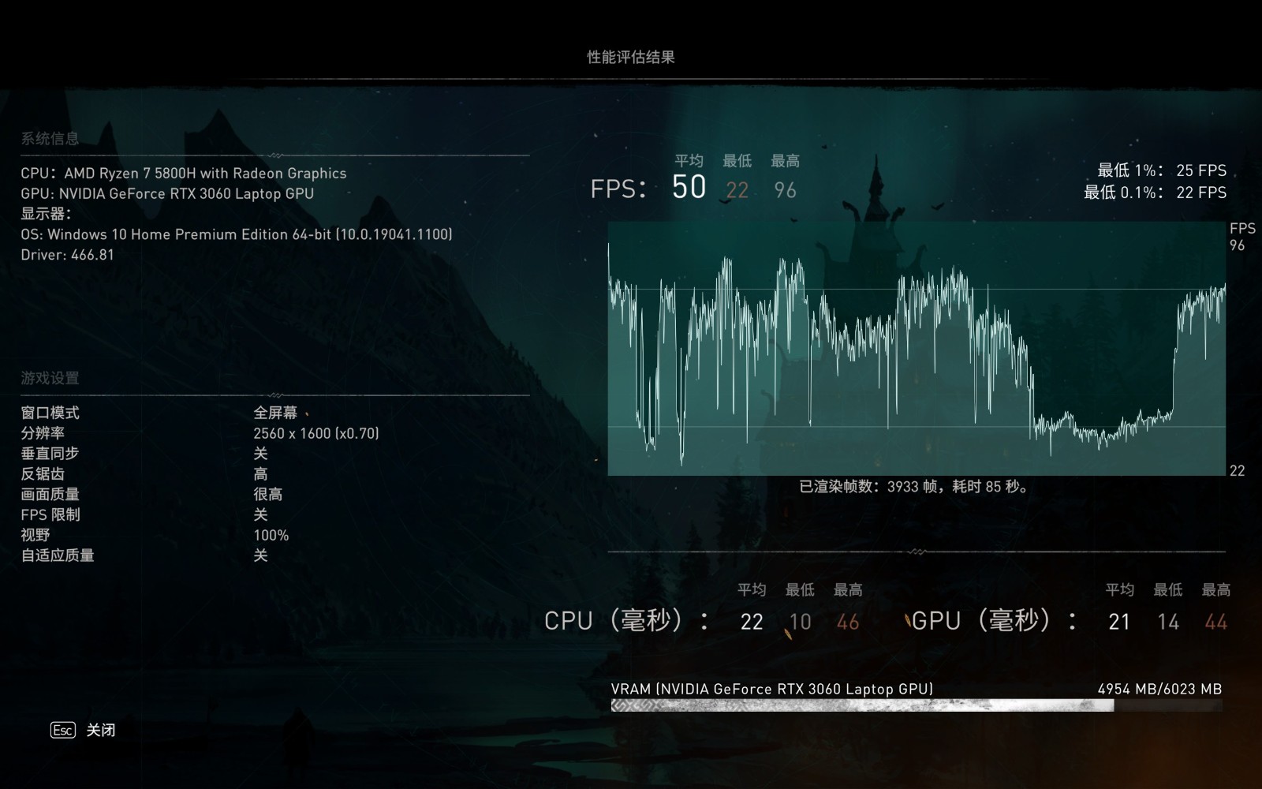This screenshot has width=1262, height=789.
Task: Click the 自适应质量 setting label
Action: (58, 555)
